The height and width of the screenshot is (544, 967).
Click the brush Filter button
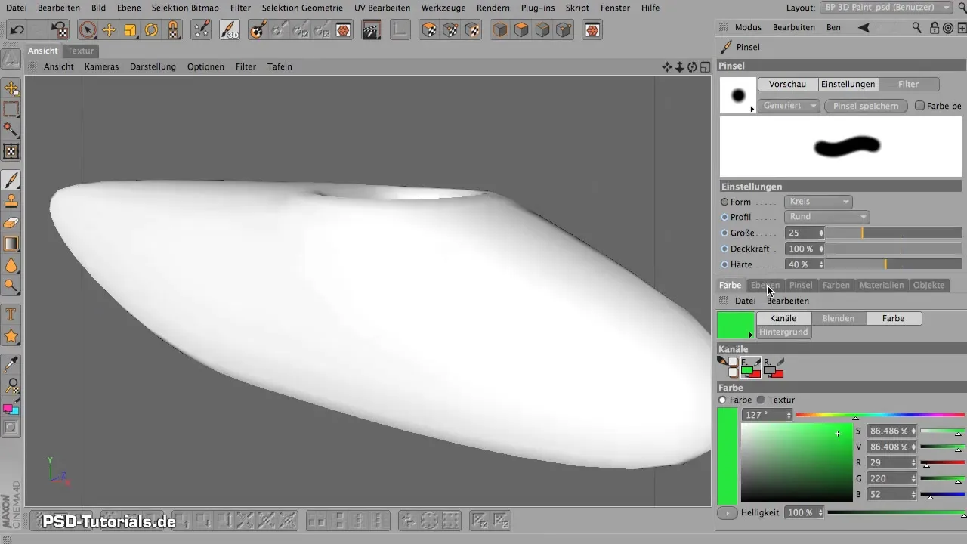click(909, 84)
